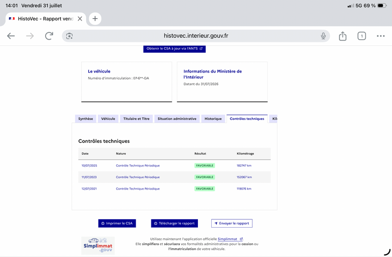Switch to the Véhicule tab

pos(108,118)
